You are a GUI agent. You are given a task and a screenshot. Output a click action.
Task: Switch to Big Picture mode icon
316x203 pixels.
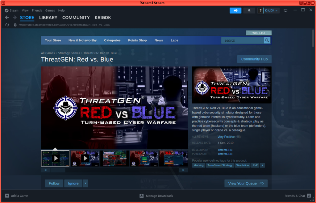(x=285, y=10)
